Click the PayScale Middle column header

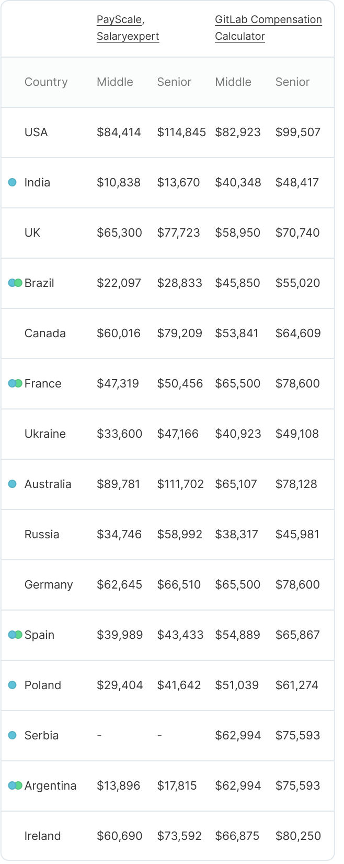pos(115,82)
